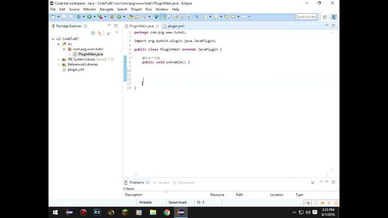Switch to the Javadoc tab
388x218 pixels.
[x=161, y=183]
